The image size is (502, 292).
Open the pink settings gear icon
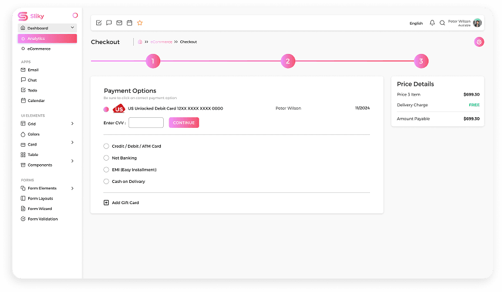(x=479, y=42)
